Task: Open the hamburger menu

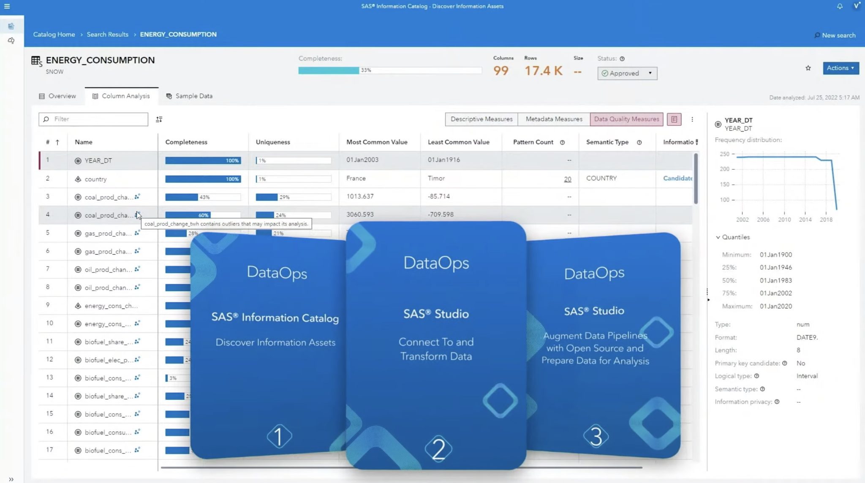Action: pyautogui.click(x=7, y=6)
